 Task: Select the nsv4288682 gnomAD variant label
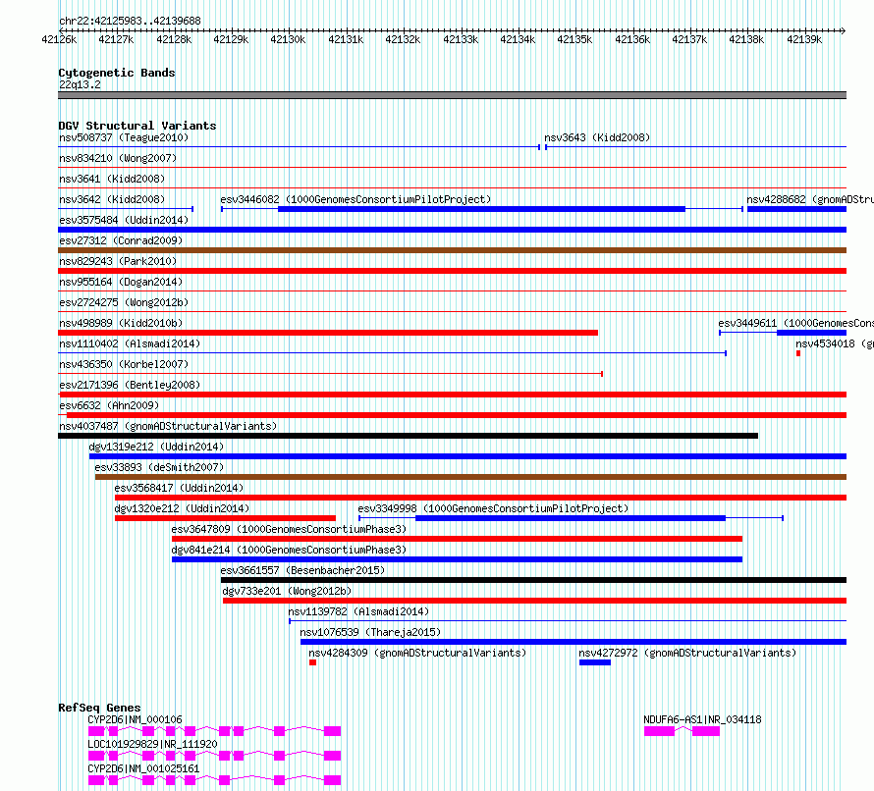[810, 199]
